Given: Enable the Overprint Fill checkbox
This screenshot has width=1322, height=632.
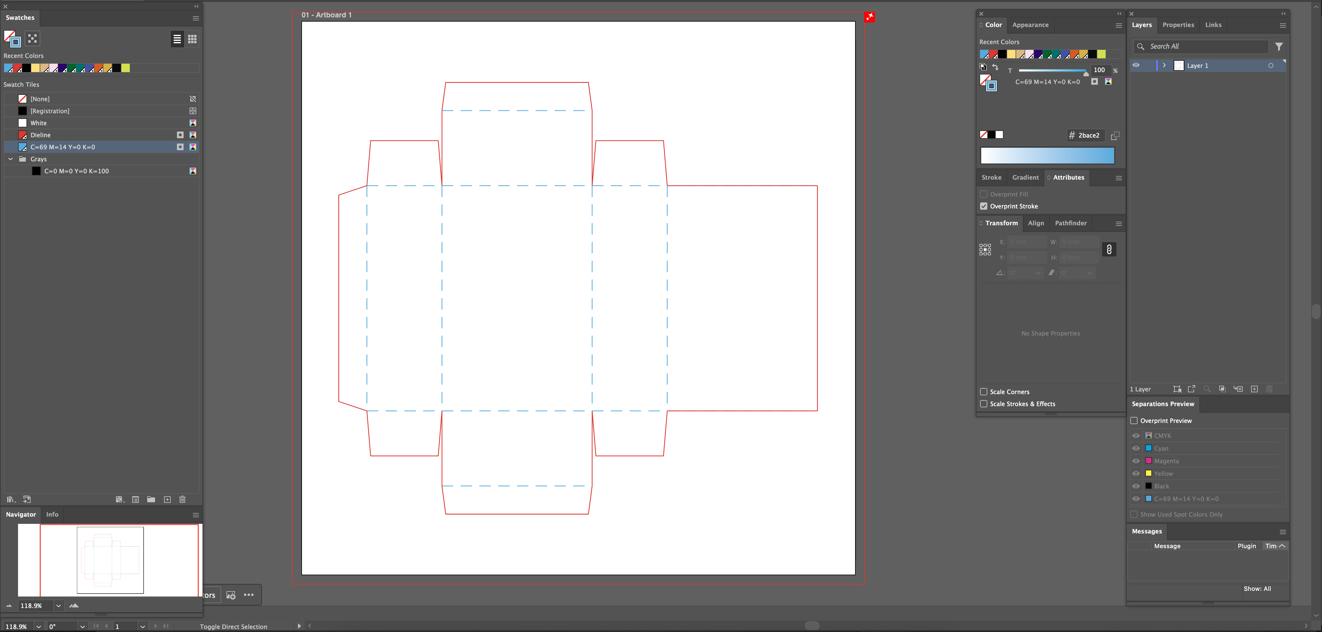Looking at the screenshot, I should [x=984, y=194].
